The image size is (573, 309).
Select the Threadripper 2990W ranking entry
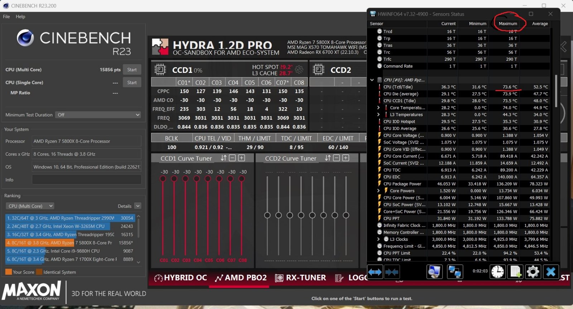click(x=70, y=218)
